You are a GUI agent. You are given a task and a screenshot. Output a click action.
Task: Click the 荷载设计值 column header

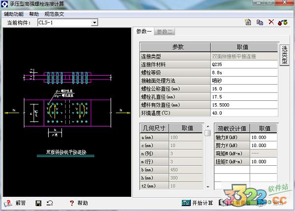tap(232, 128)
